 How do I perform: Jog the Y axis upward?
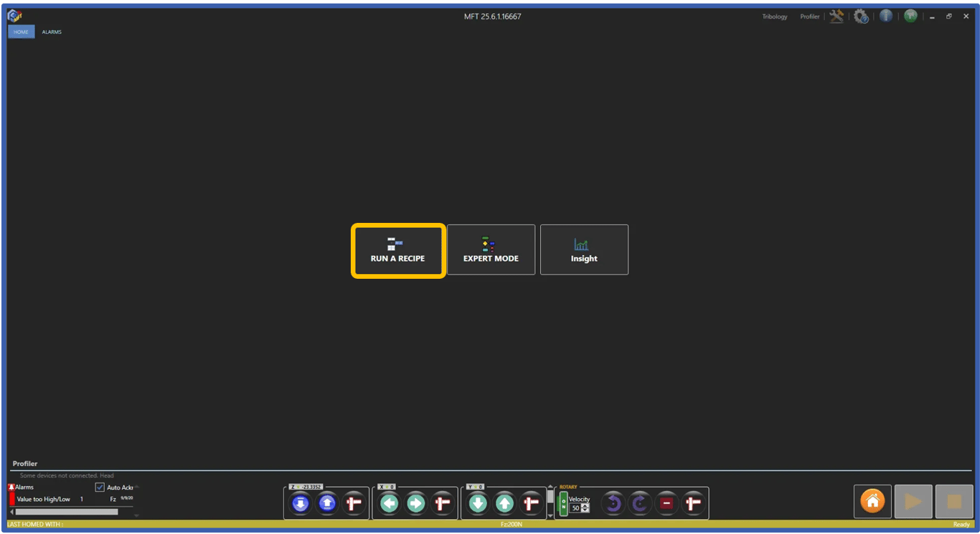point(504,502)
